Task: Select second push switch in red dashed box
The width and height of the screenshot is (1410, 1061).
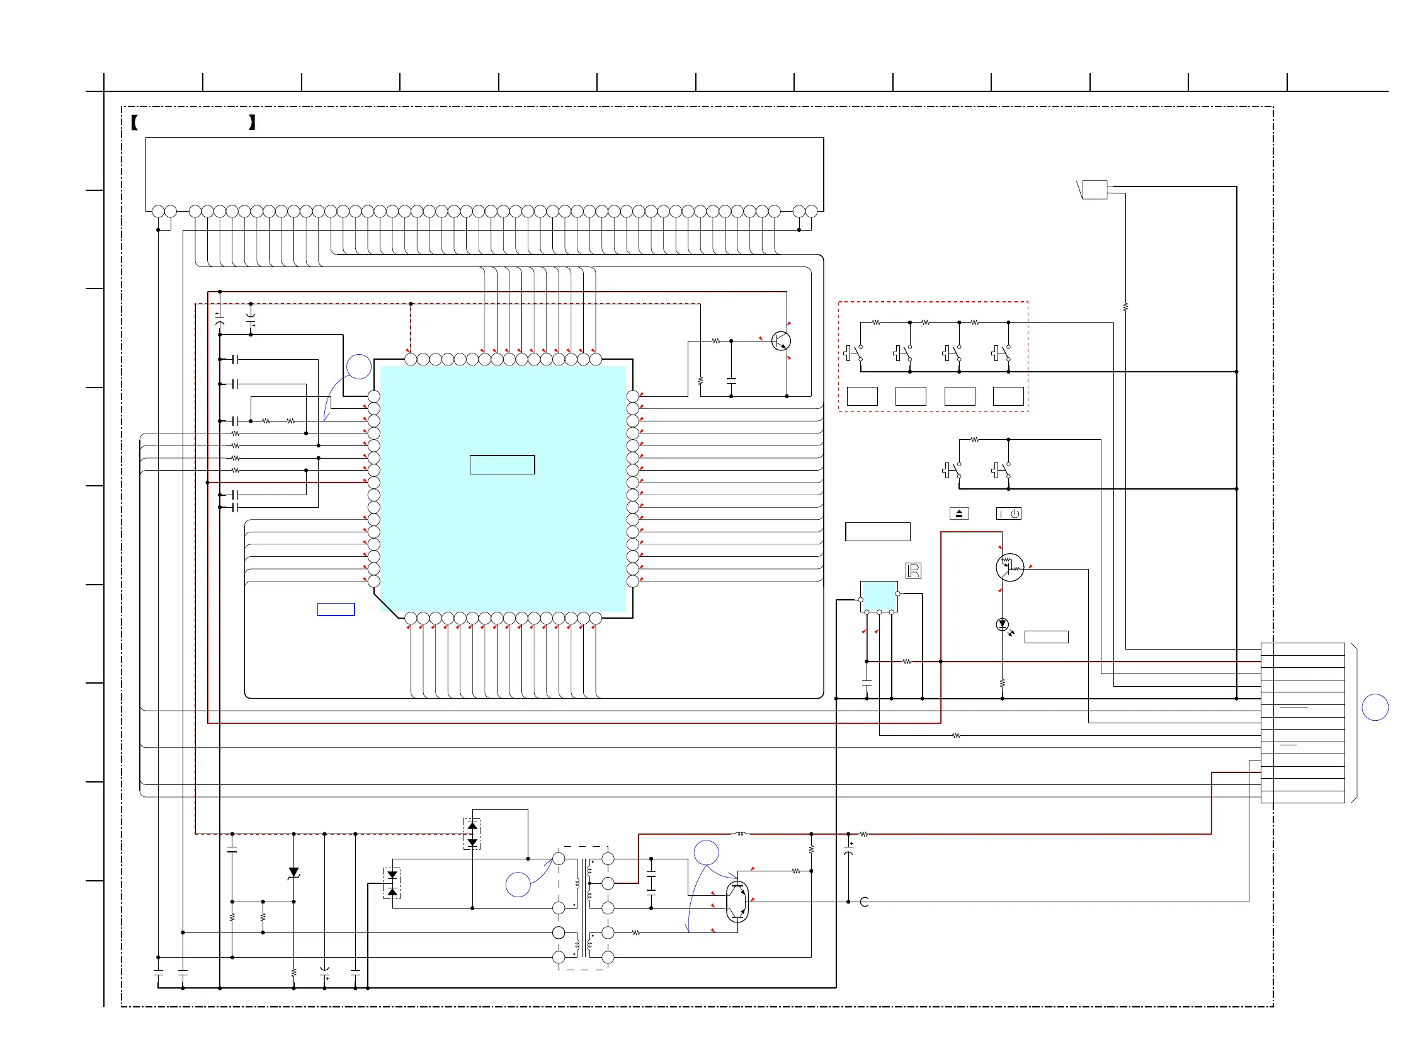Action: pyautogui.click(x=902, y=353)
